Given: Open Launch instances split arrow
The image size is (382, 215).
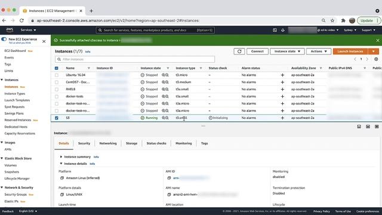Looking at the screenshot, I should (373, 51).
